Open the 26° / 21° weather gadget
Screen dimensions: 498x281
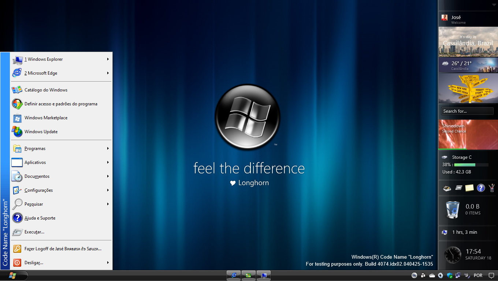pyautogui.click(x=468, y=65)
